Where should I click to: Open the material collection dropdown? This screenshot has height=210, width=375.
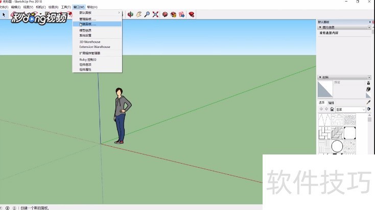(x=350, y=109)
